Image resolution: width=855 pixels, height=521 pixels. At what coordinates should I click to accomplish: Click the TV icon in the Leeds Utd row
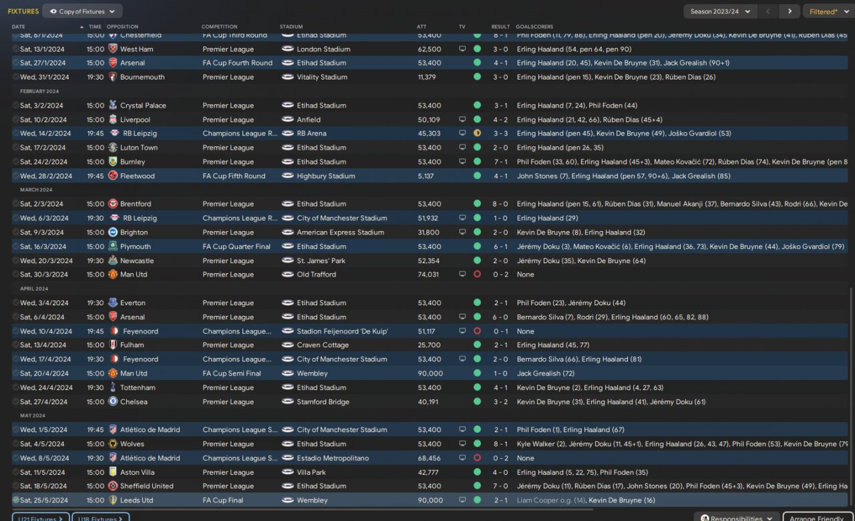[x=462, y=500]
